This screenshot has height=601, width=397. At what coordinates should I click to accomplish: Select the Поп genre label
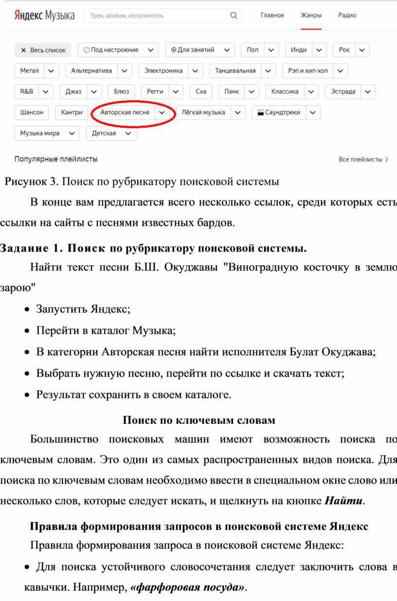pos(253,50)
